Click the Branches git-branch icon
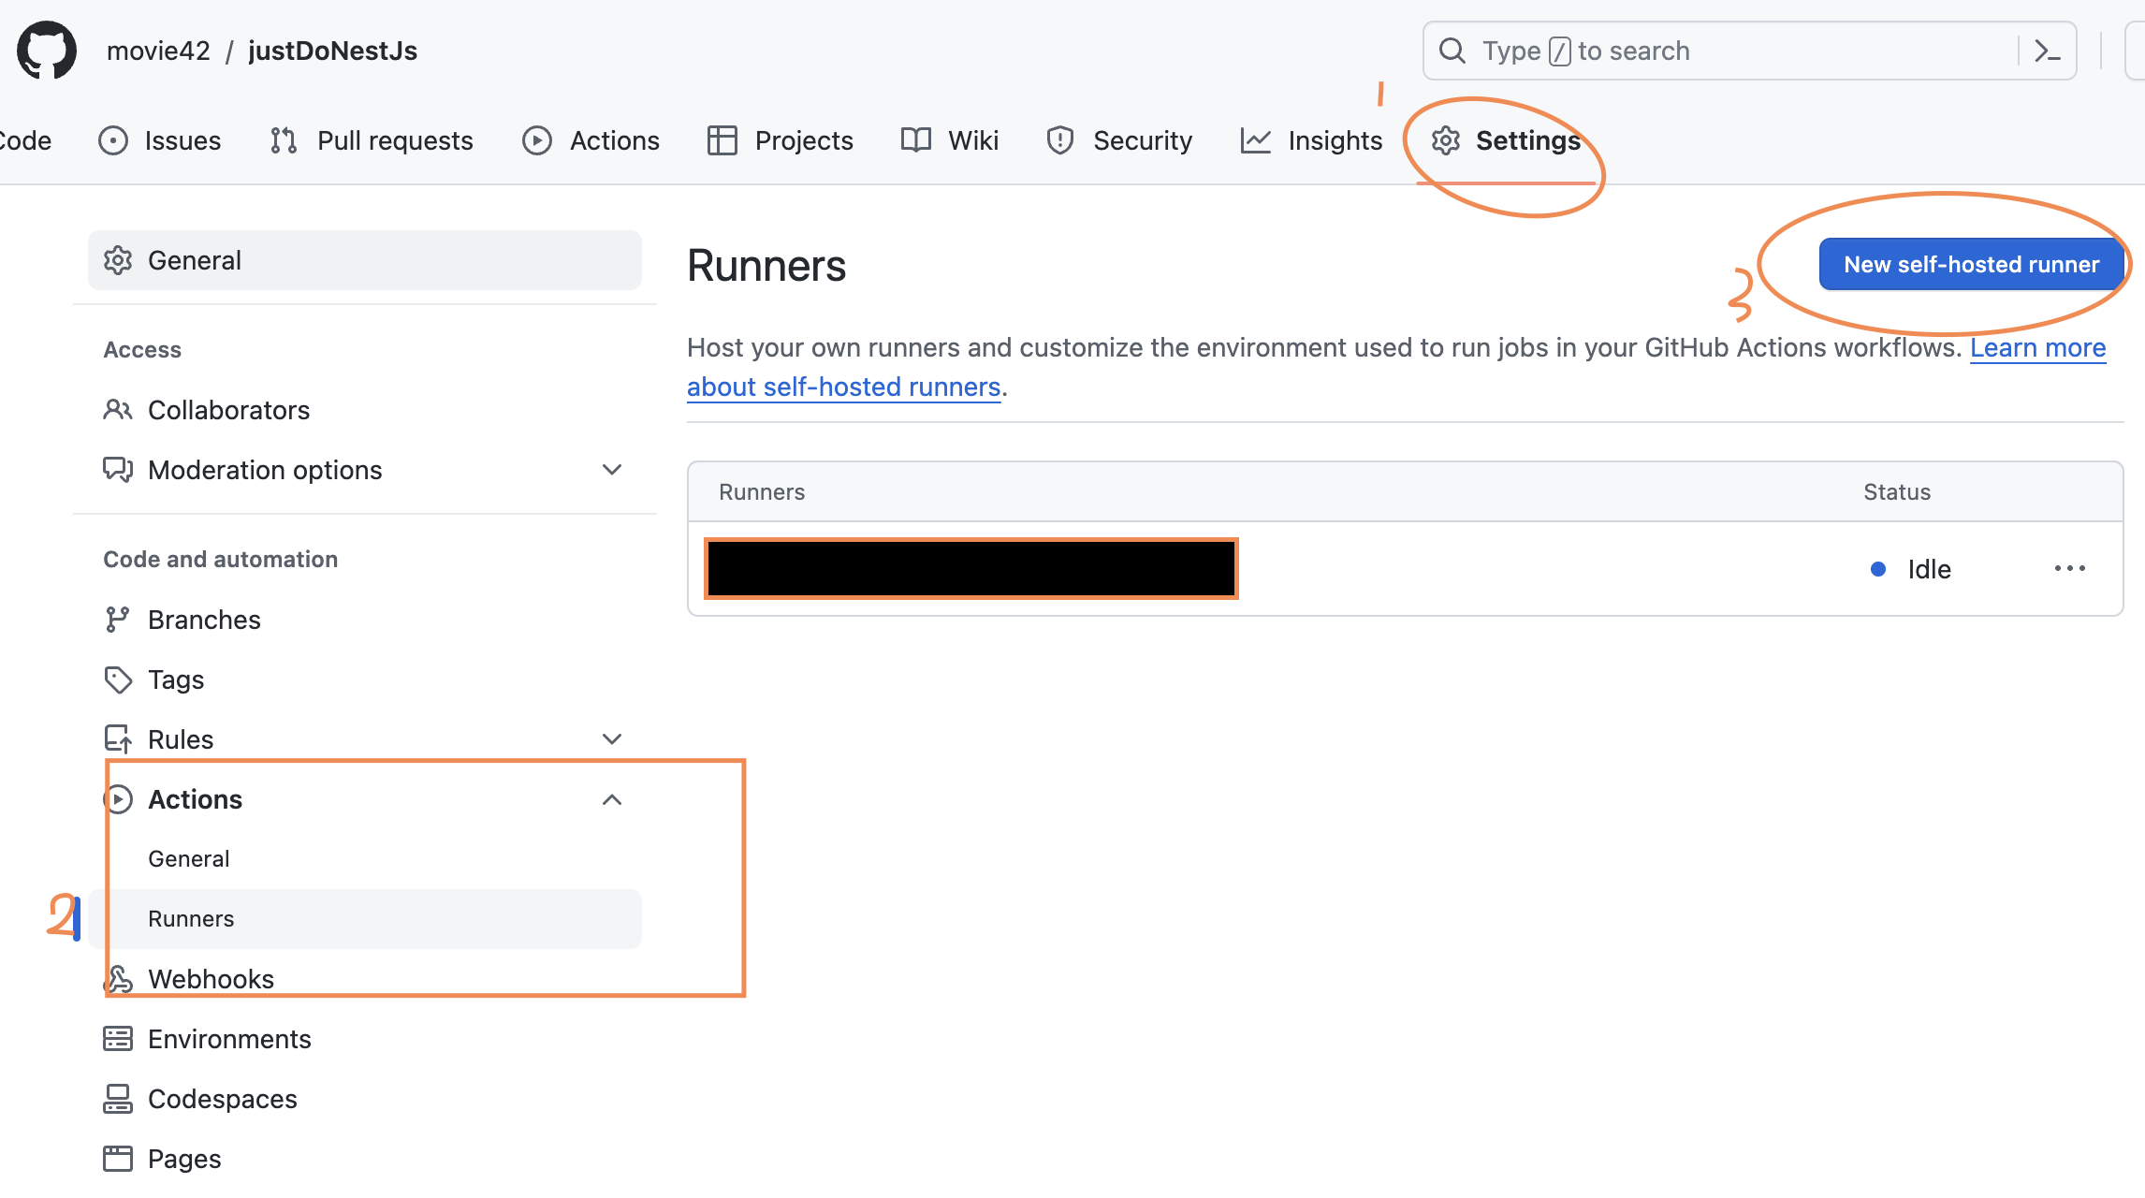 point(118,620)
